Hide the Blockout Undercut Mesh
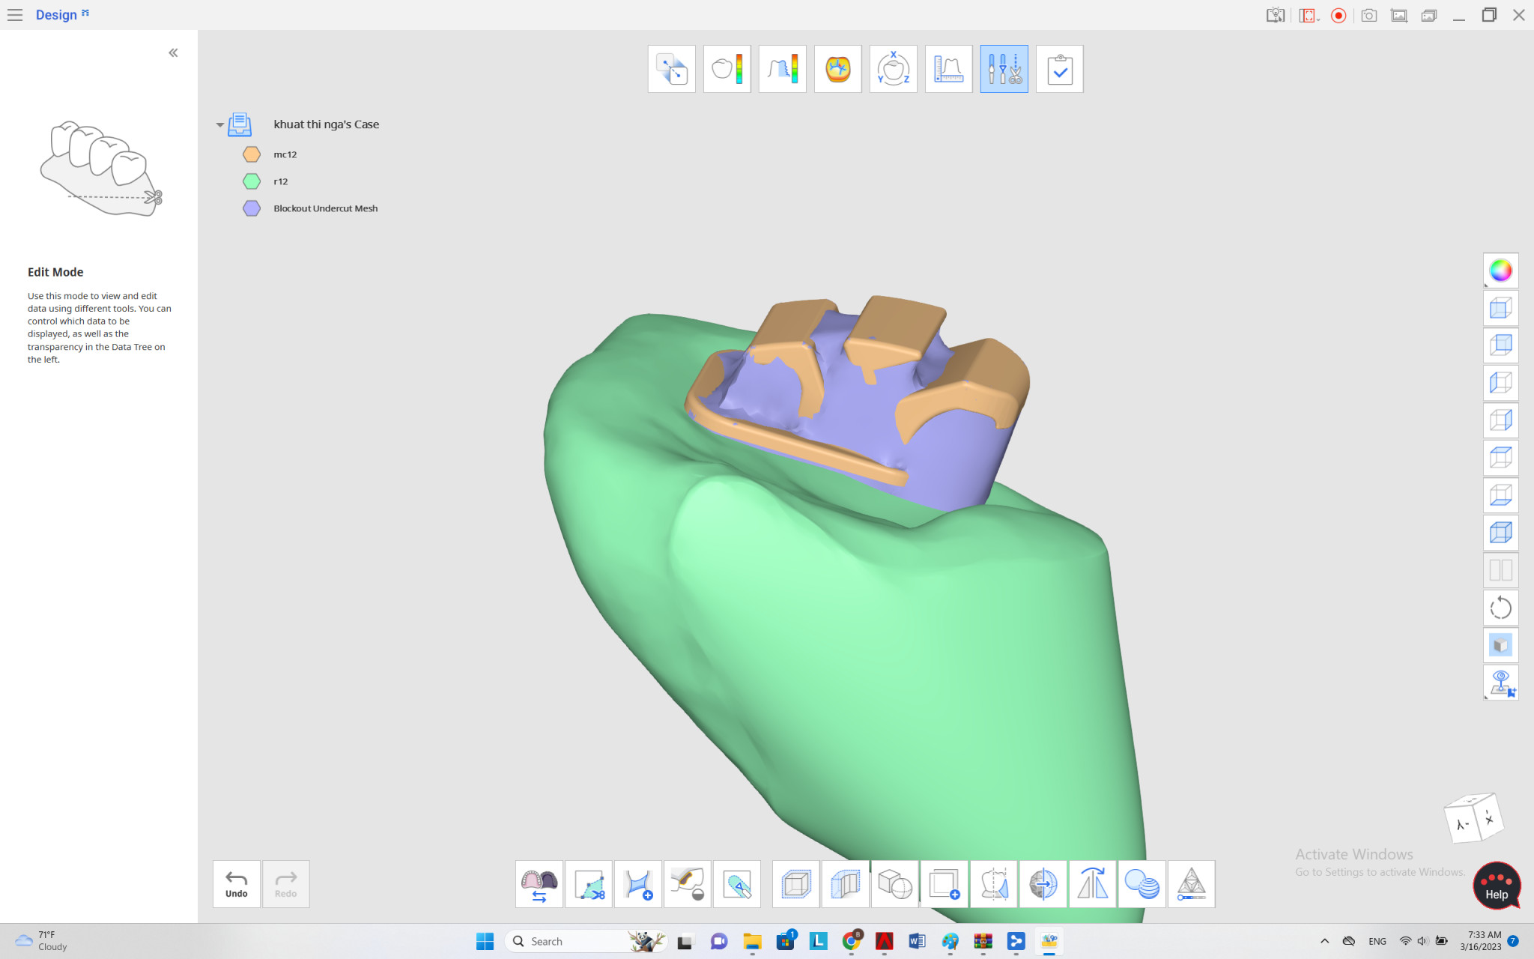The image size is (1534, 959). pos(252,208)
